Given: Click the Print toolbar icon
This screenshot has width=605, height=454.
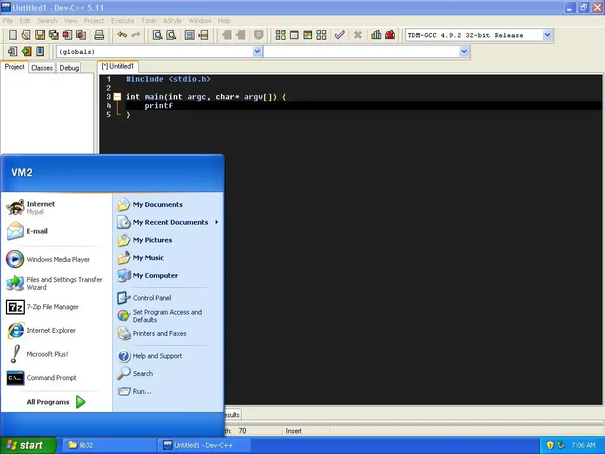Looking at the screenshot, I should 99,35.
